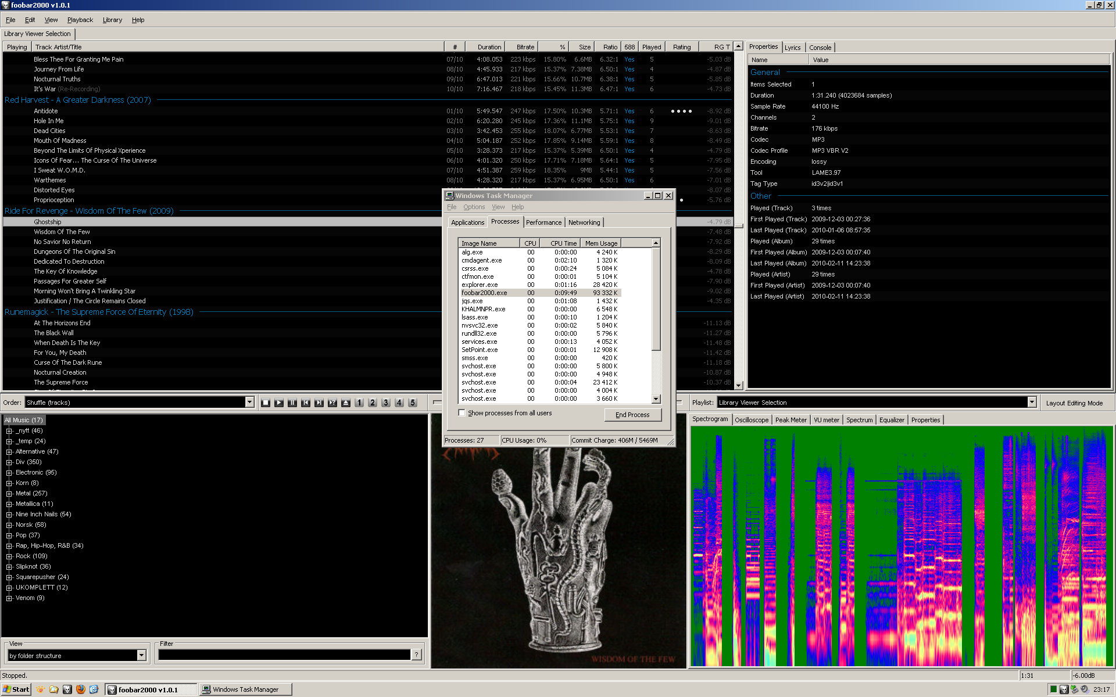The image size is (1116, 697).
Task: Click the toolbar button numbered 3
Action: tap(386, 403)
